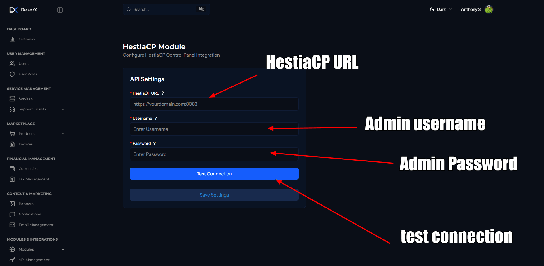
Task: Click the API Management key icon
Action: coord(12,260)
